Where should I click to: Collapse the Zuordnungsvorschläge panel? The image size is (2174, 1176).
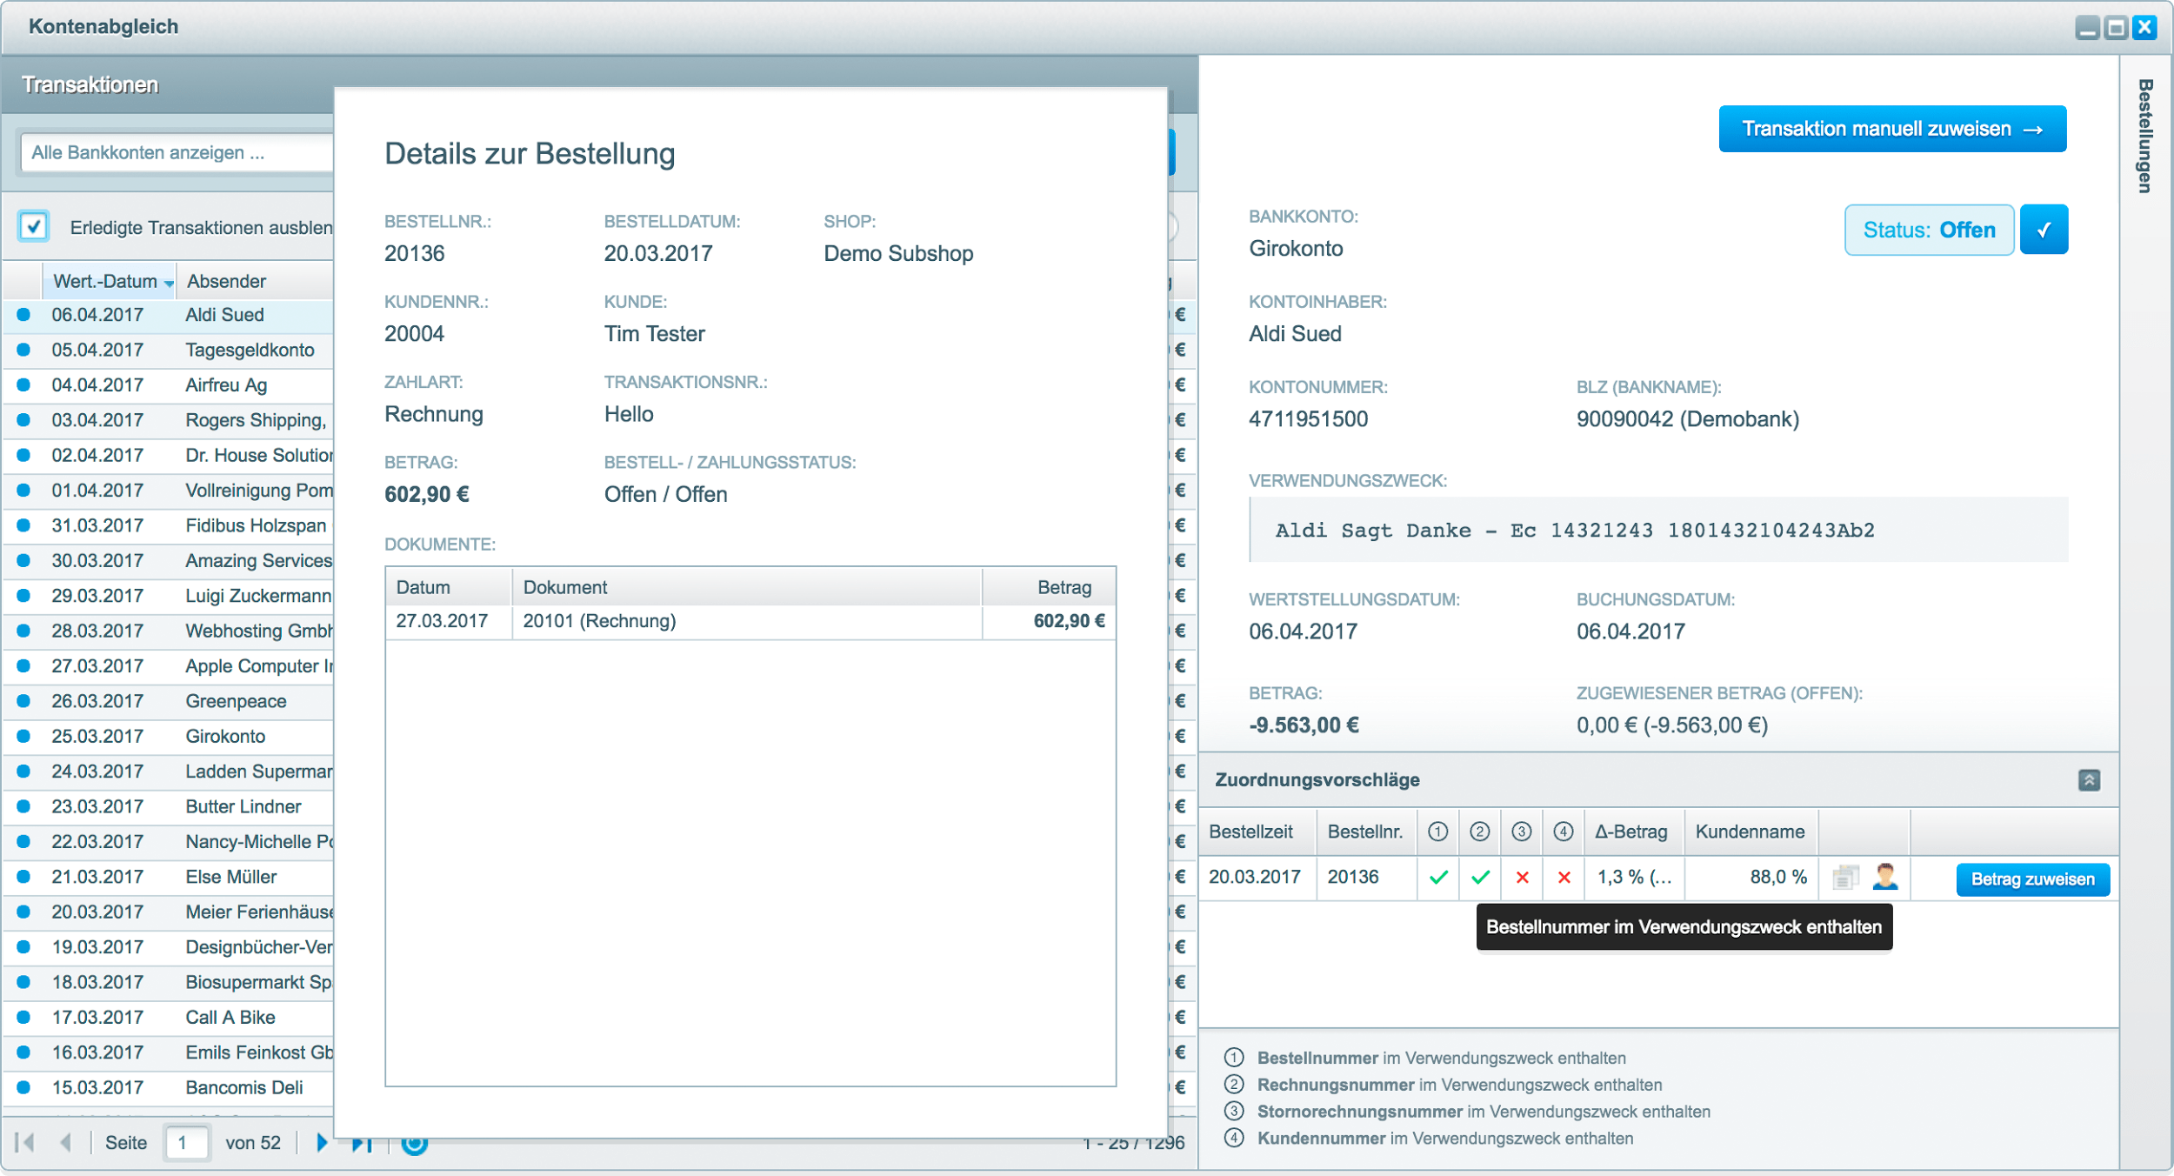pos(2089,780)
